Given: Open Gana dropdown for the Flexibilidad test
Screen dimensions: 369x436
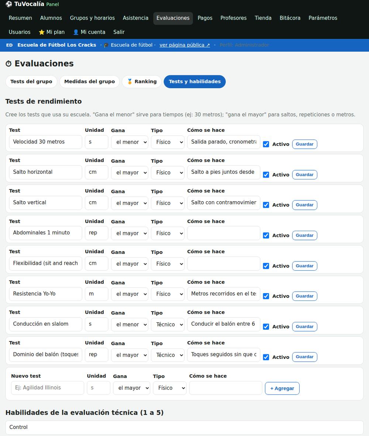Looking at the screenshot, I should 130,264.
